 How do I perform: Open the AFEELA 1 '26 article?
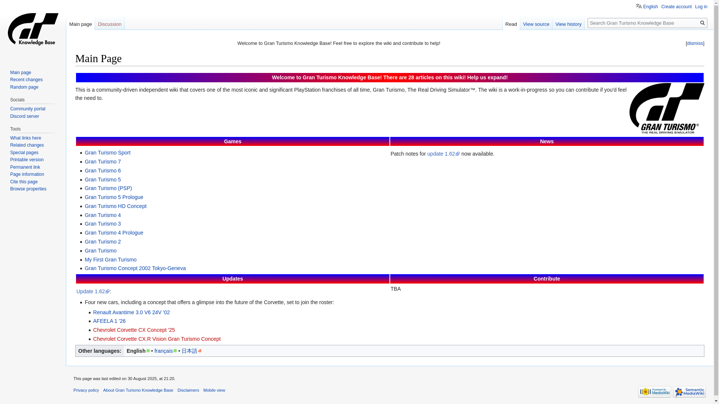tap(109, 321)
